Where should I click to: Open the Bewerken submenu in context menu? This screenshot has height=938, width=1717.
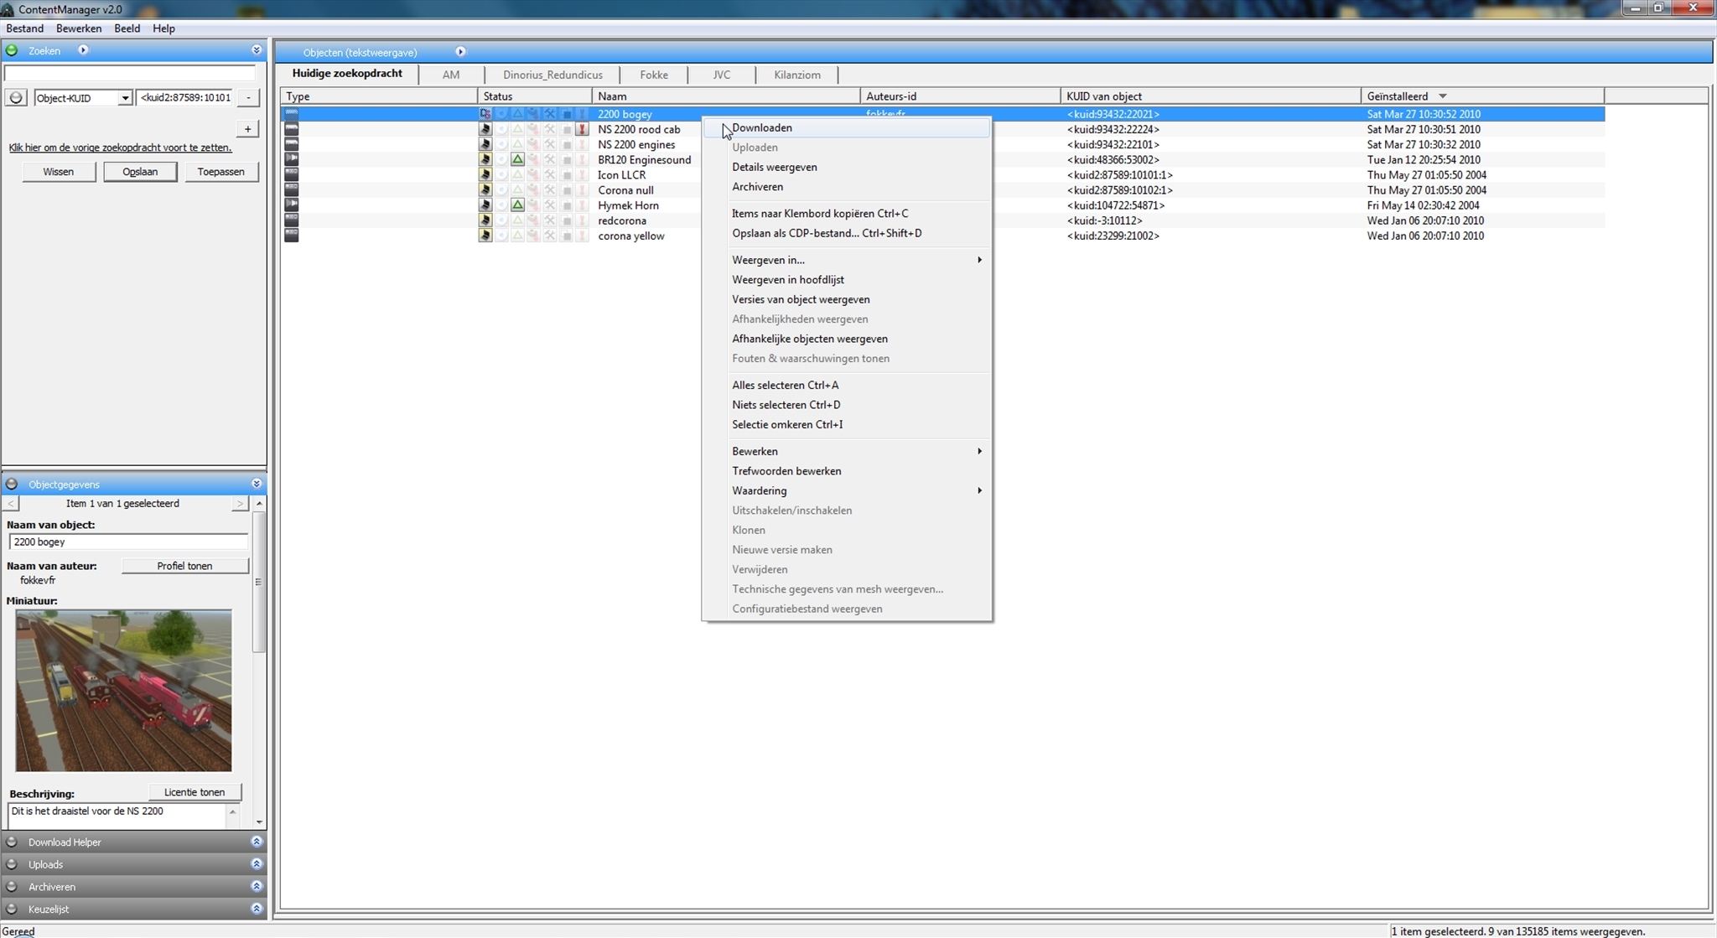pos(847,451)
